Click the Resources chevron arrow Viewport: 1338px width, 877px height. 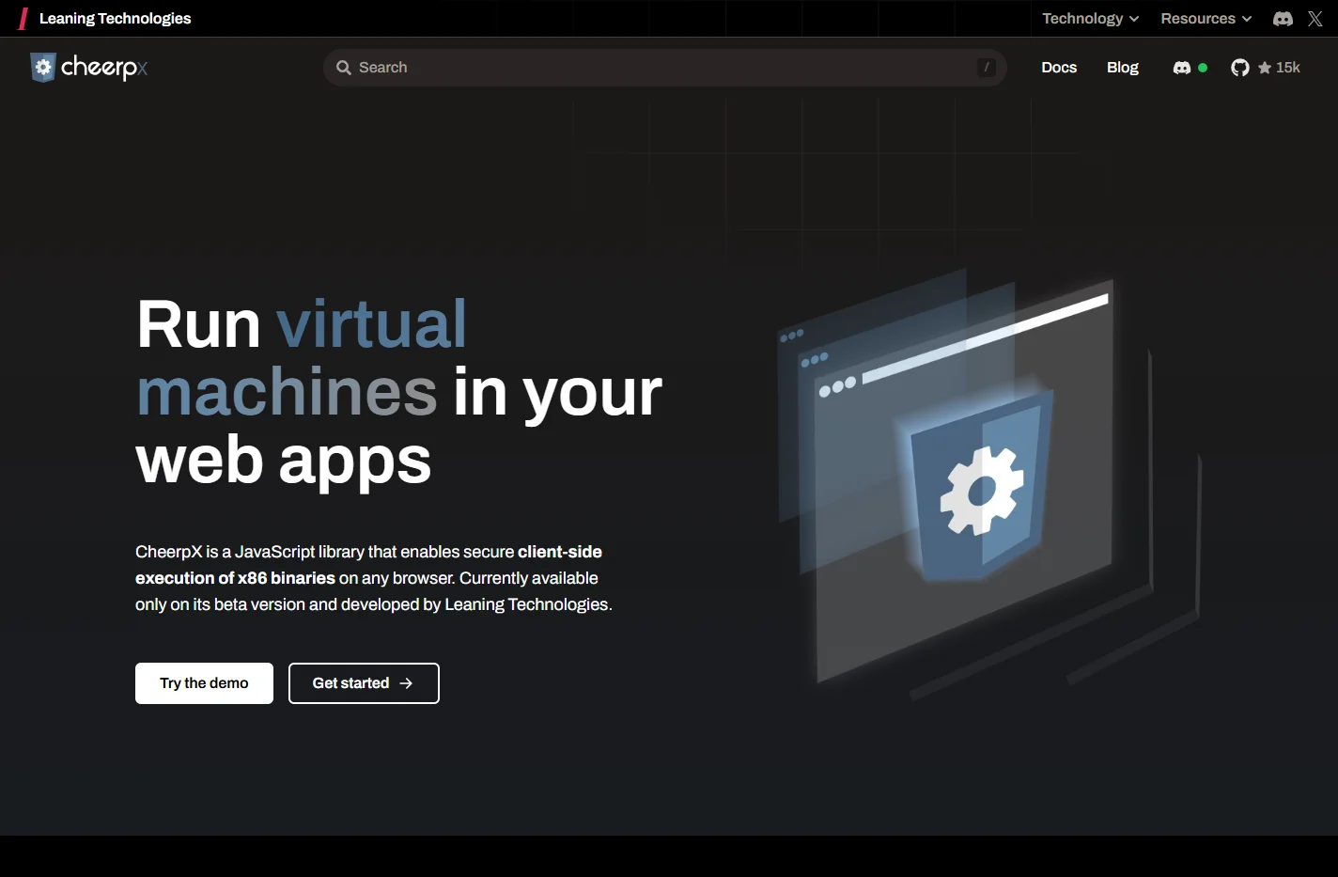tap(1247, 19)
